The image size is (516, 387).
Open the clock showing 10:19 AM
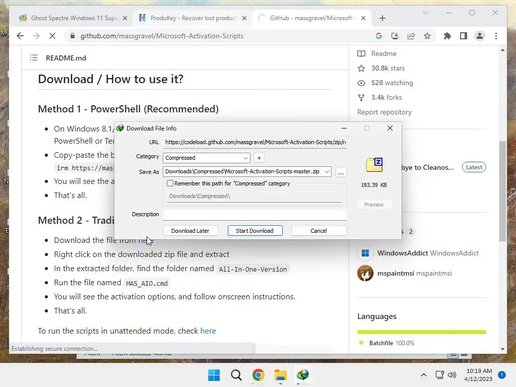pyautogui.click(x=479, y=375)
